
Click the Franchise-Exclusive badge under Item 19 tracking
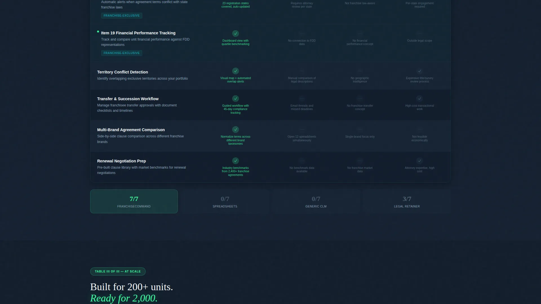[x=122, y=53]
